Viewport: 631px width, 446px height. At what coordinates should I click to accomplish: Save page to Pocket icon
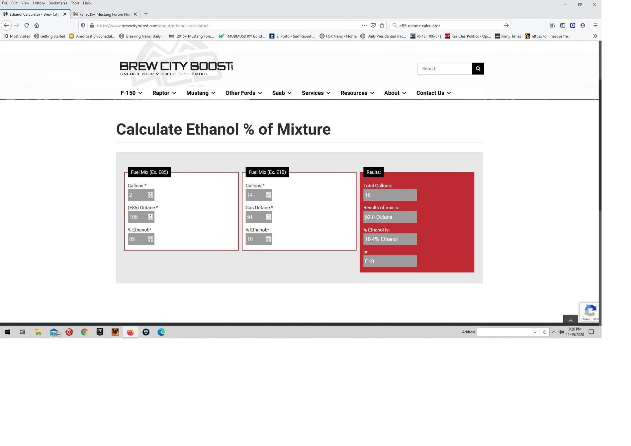point(373,26)
